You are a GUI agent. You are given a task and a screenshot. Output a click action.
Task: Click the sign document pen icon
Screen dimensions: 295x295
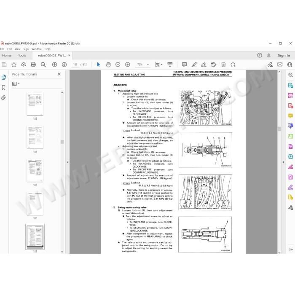tap(204, 65)
